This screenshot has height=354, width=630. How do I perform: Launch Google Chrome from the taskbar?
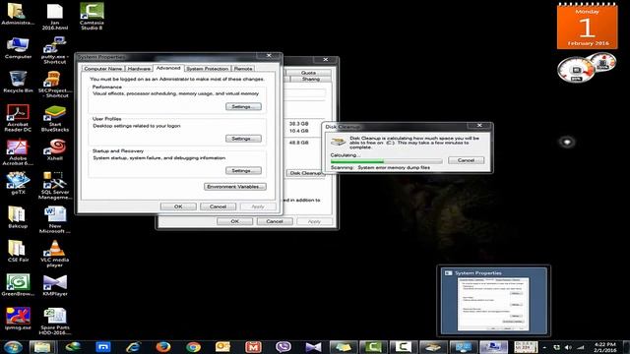click(x=193, y=347)
